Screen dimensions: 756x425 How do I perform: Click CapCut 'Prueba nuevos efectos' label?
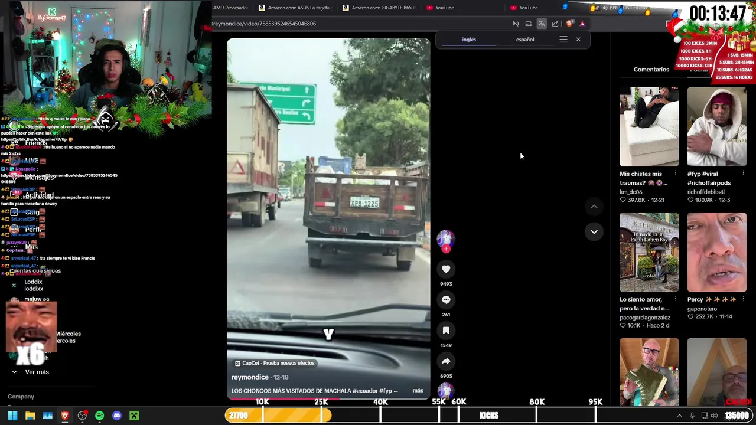(275, 363)
